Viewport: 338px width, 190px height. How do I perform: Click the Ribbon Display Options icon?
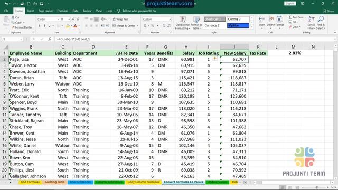tap(303, 4)
